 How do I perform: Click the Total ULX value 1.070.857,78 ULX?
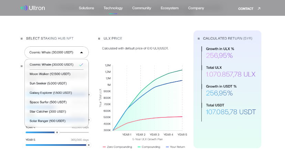click(231, 74)
